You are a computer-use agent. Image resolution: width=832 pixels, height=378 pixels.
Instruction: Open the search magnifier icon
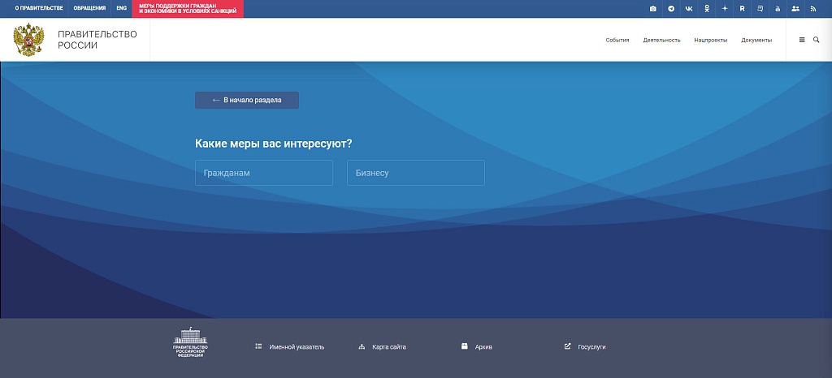[x=816, y=40]
